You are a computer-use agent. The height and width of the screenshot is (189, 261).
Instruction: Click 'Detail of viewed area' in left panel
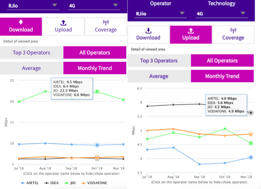(x=21, y=41)
